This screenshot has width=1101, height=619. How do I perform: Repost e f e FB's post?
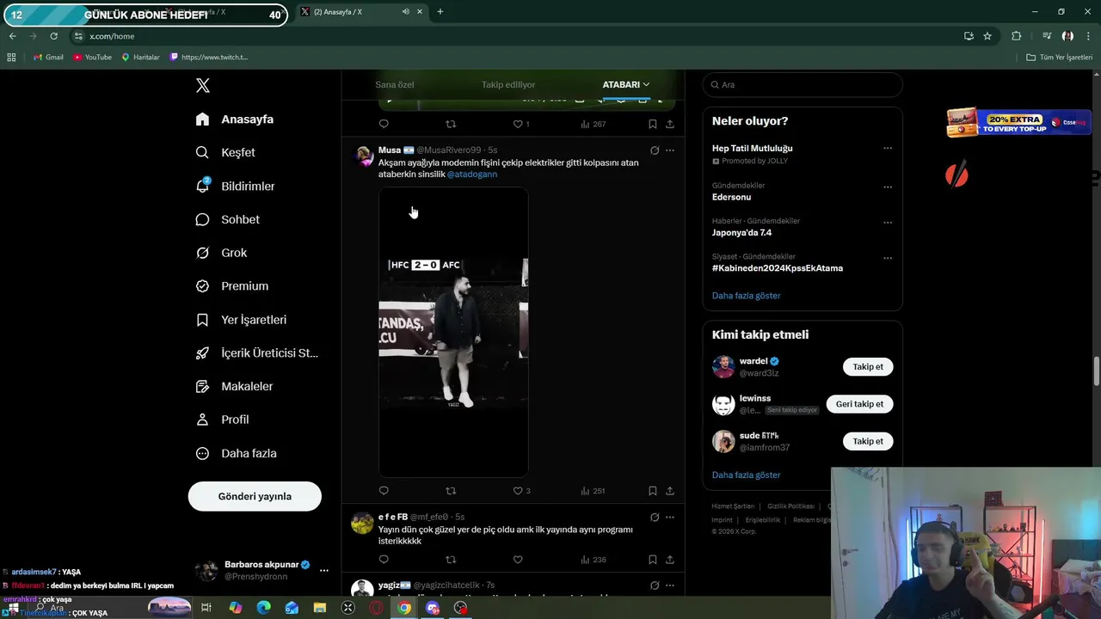[x=451, y=560]
